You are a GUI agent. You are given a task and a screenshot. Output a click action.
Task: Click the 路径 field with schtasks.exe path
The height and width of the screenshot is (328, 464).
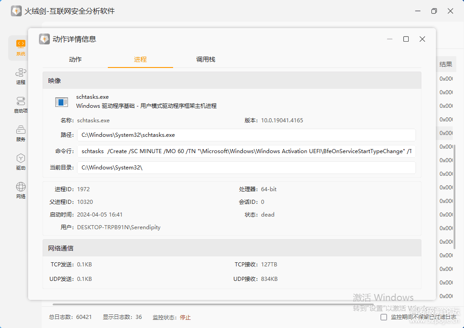pyautogui.click(x=246, y=135)
